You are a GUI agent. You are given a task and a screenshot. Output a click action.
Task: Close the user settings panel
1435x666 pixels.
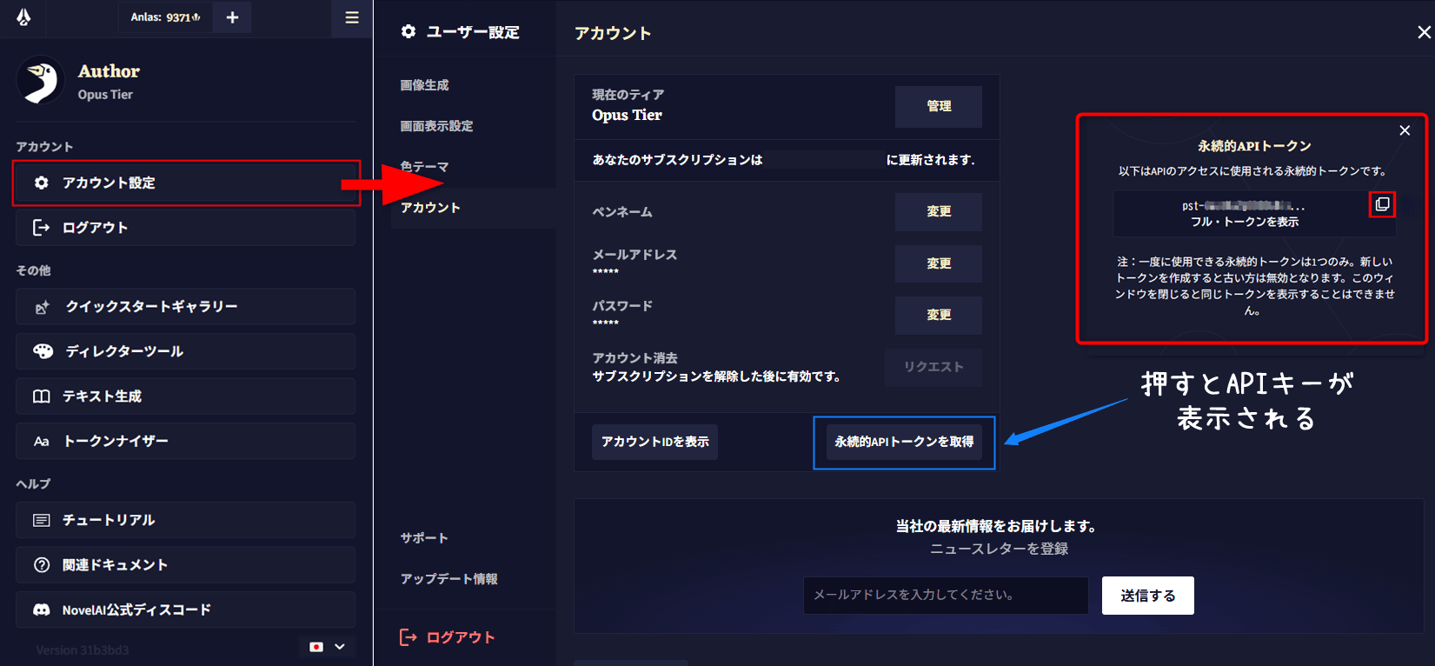(1424, 32)
